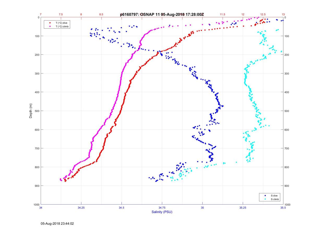Click salinity tick label 35
The height and width of the screenshot is (230, 313).
point(202,208)
